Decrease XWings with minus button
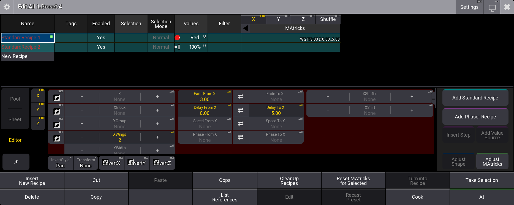Screen dimensions: 514x205 click(82, 137)
